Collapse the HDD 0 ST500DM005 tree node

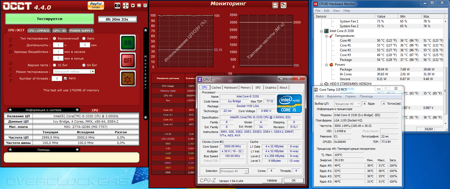(322, 84)
